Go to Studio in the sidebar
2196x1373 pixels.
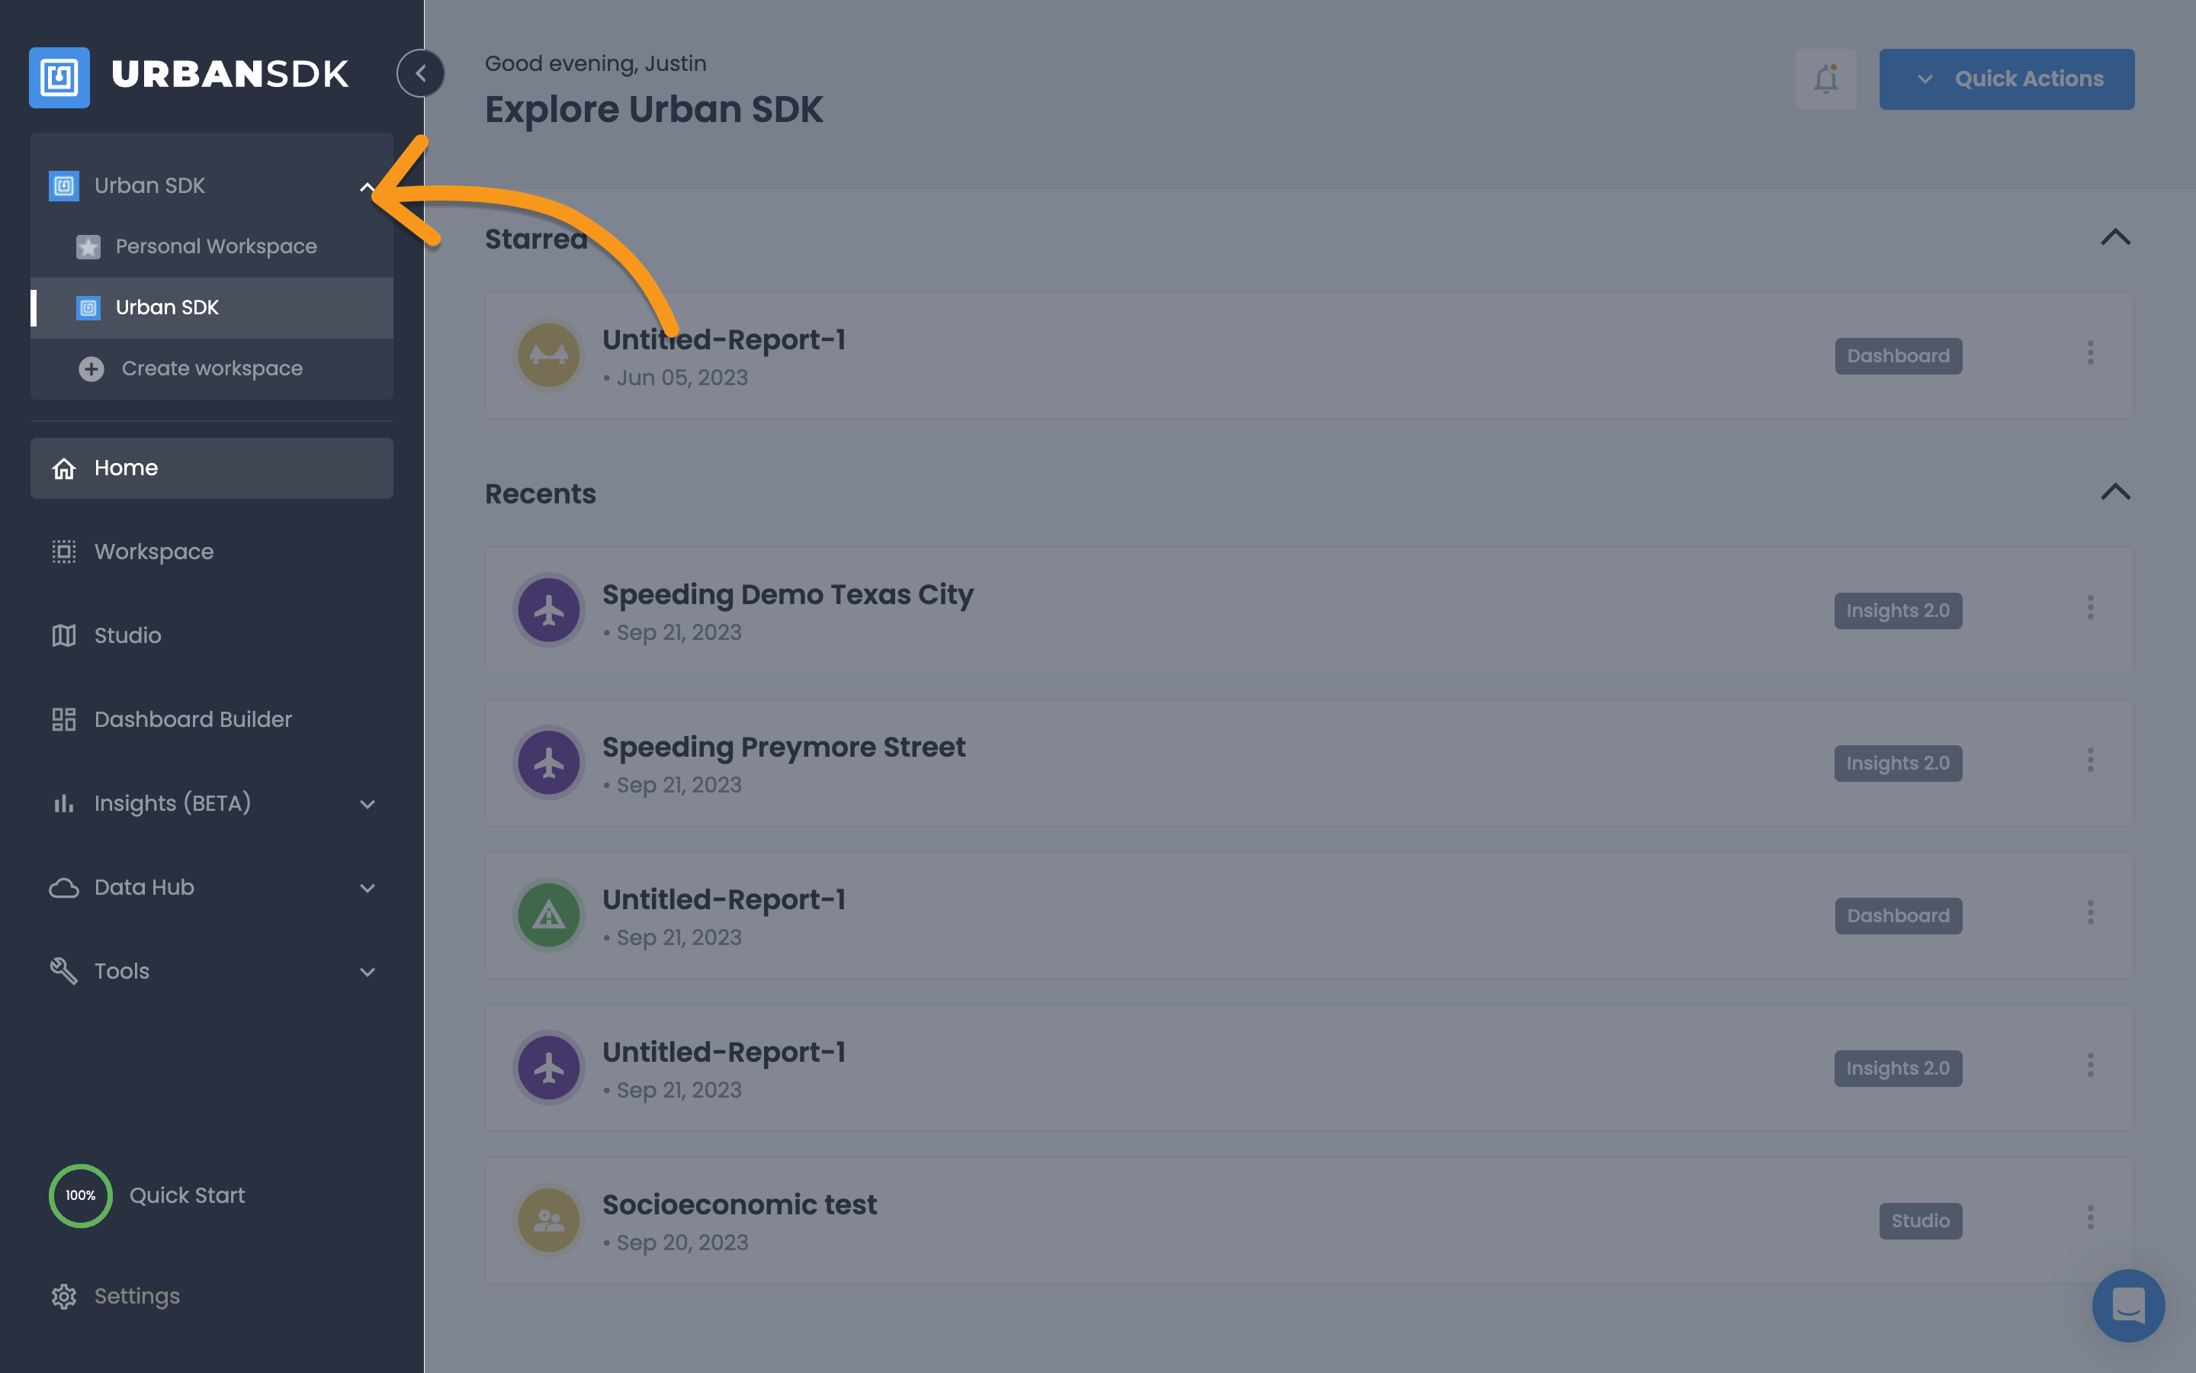click(x=127, y=635)
